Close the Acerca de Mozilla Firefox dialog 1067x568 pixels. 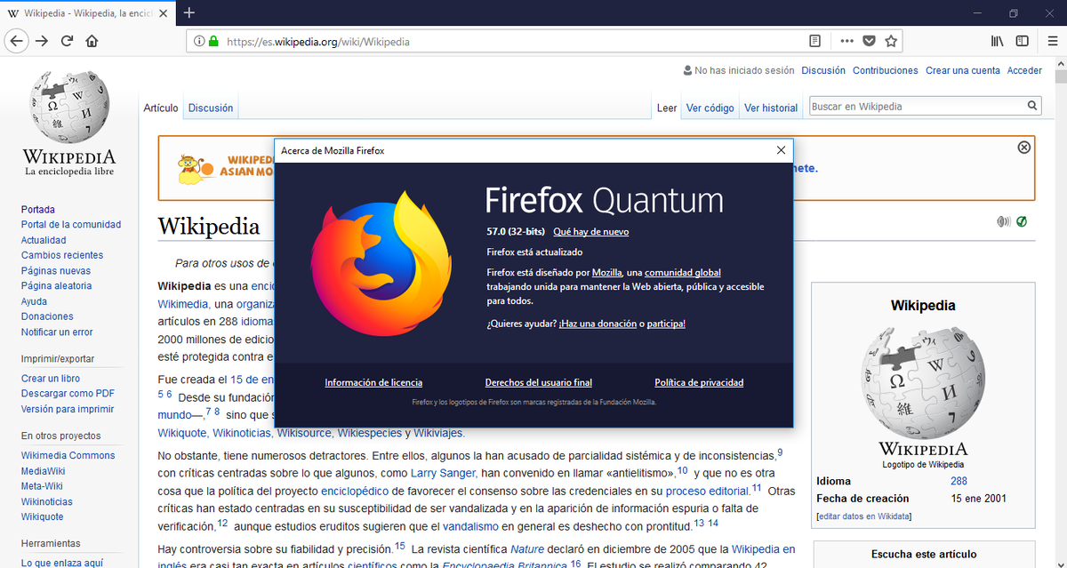click(x=781, y=151)
